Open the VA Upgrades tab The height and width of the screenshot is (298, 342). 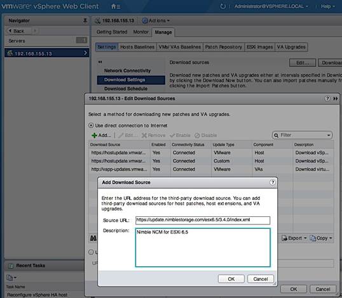tap(291, 47)
